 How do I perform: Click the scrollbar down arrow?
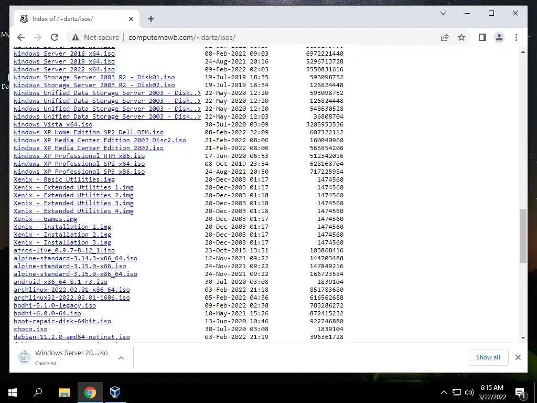click(x=523, y=338)
